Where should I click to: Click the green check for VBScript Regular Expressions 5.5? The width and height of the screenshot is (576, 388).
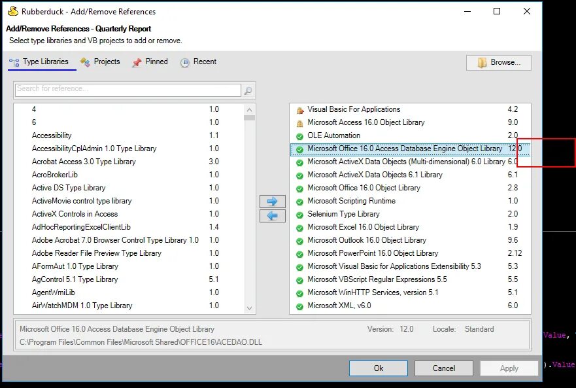pyautogui.click(x=299, y=280)
